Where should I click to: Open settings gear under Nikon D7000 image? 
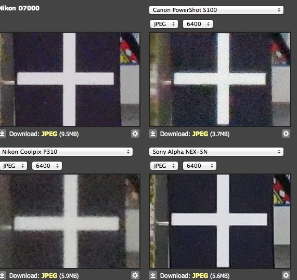click(135, 134)
